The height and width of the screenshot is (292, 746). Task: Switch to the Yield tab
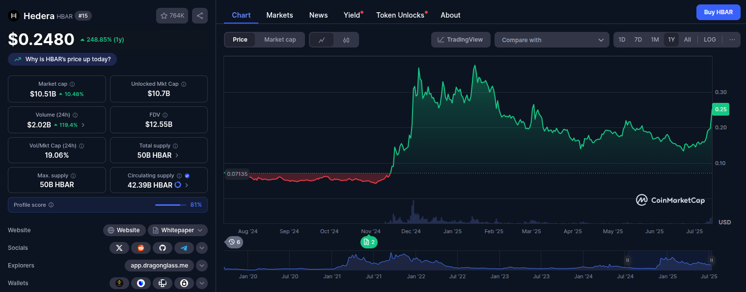click(x=352, y=15)
